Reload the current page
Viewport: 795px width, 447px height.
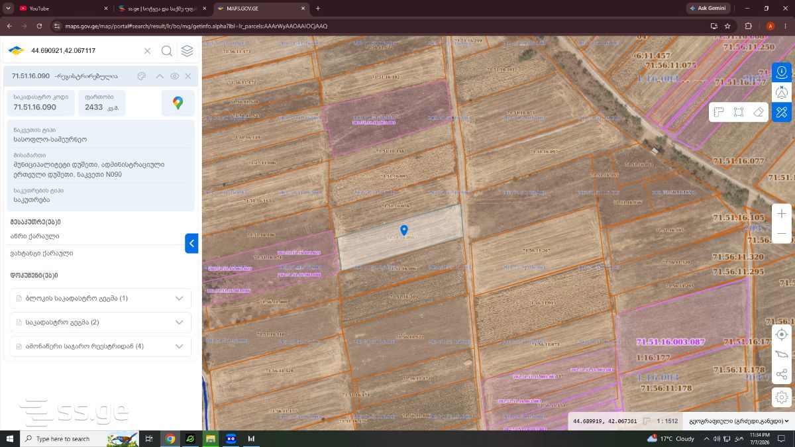(39, 26)
